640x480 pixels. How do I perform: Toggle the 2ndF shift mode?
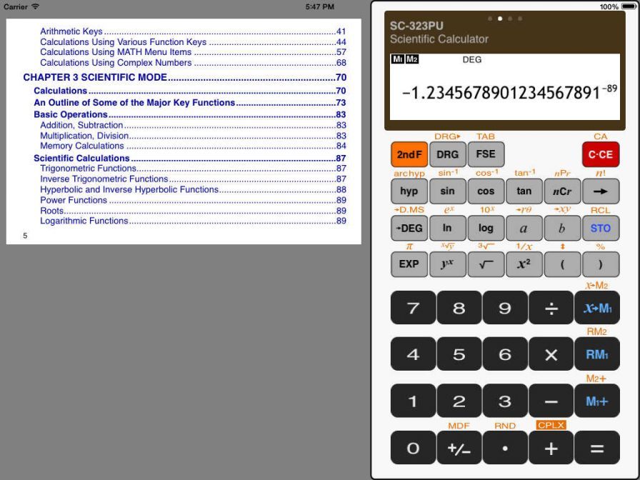point(409,154)
